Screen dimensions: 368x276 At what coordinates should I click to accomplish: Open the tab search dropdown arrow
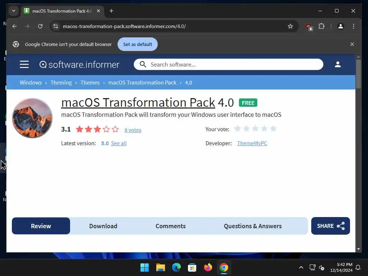click(x=14, y=11)
